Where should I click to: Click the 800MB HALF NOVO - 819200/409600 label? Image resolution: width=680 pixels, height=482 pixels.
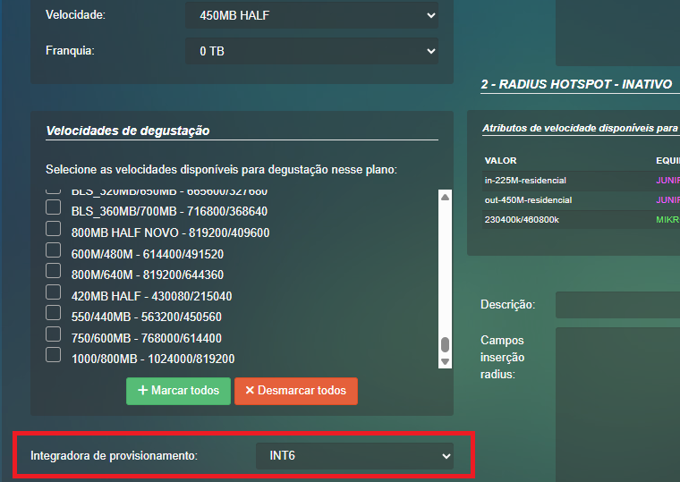click(170, 233)
